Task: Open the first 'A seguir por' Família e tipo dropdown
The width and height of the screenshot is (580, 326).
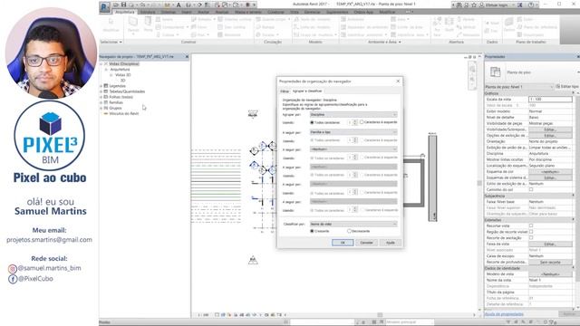Action: tap(353, 132)
